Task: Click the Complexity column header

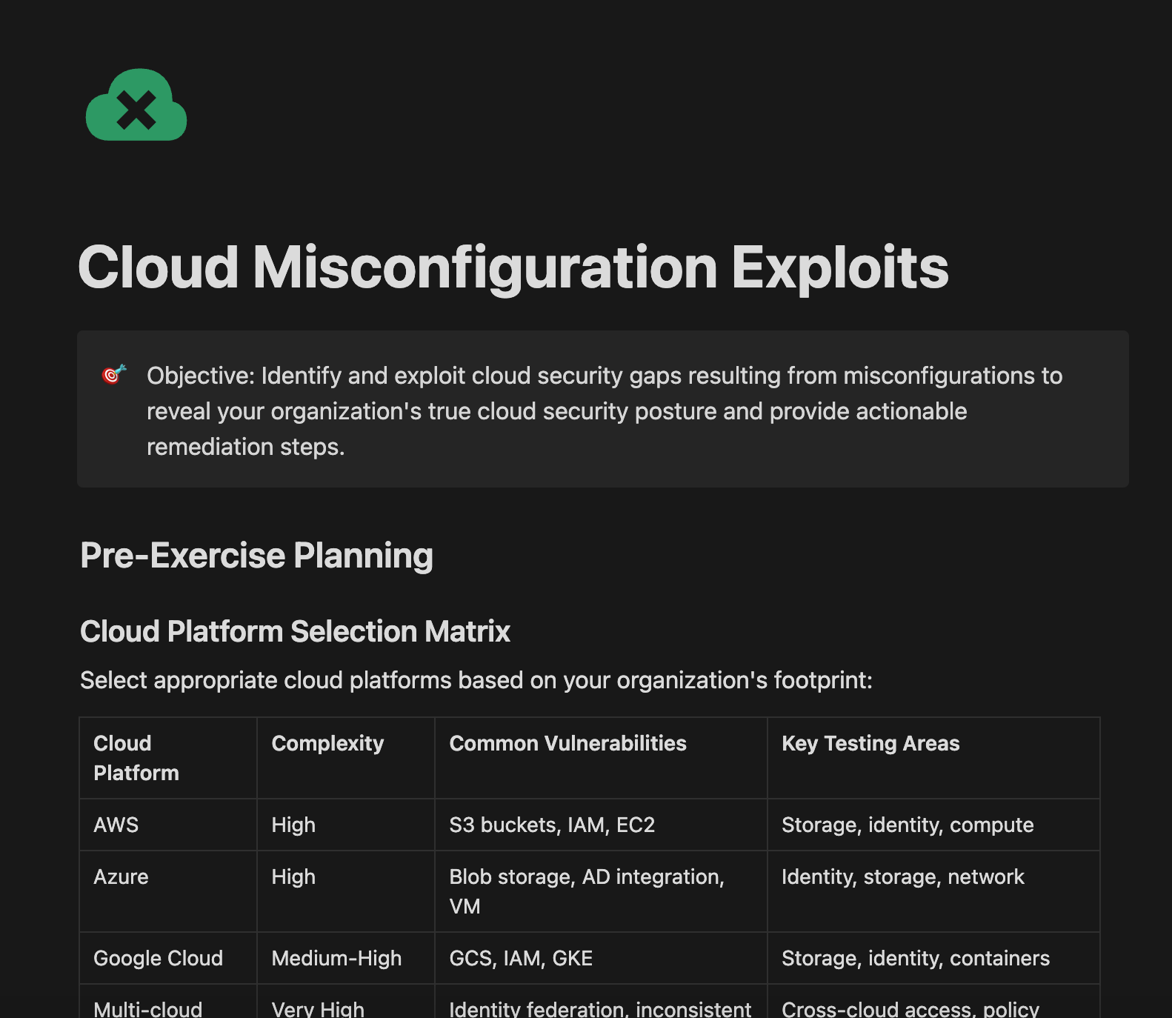Action: click(346, 758)
